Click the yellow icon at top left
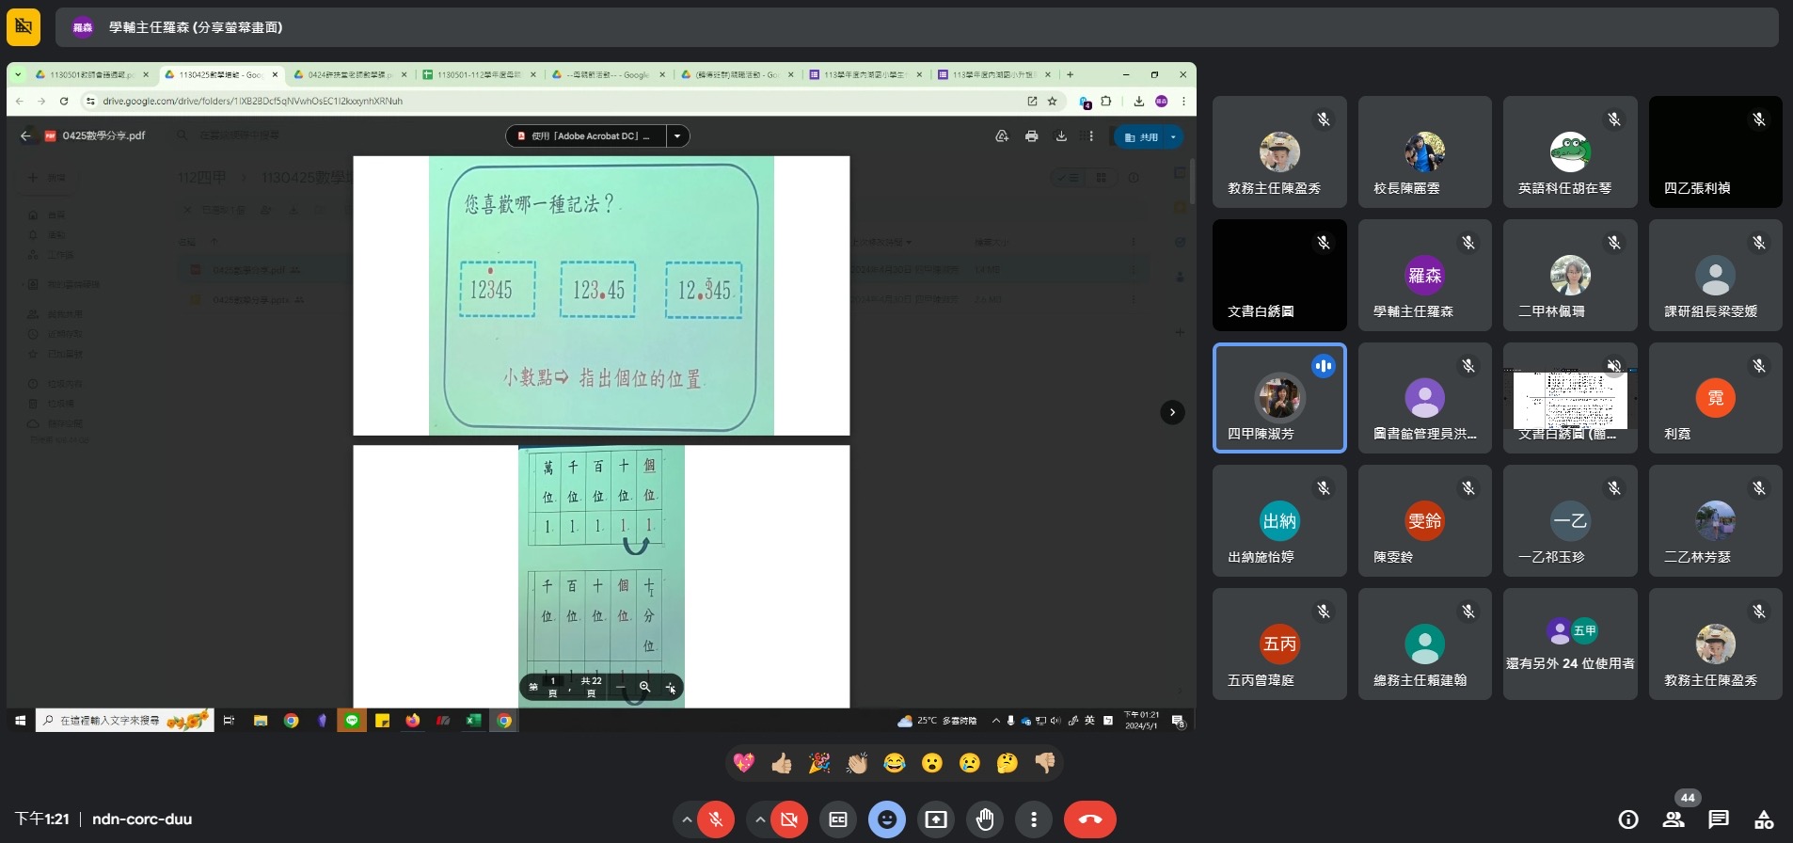The height and width of the screenshot is (843, 1793). [x=24, y=27]
